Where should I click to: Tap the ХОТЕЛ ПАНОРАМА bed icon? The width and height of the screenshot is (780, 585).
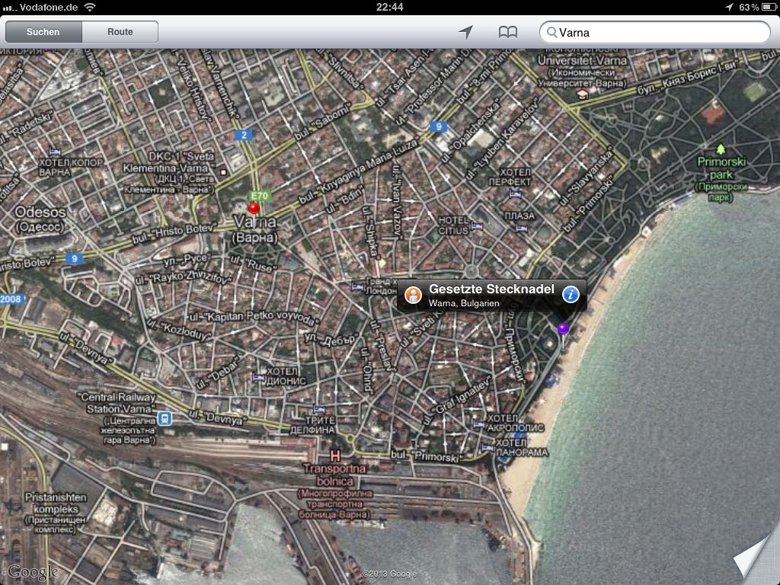coord(487,448)
